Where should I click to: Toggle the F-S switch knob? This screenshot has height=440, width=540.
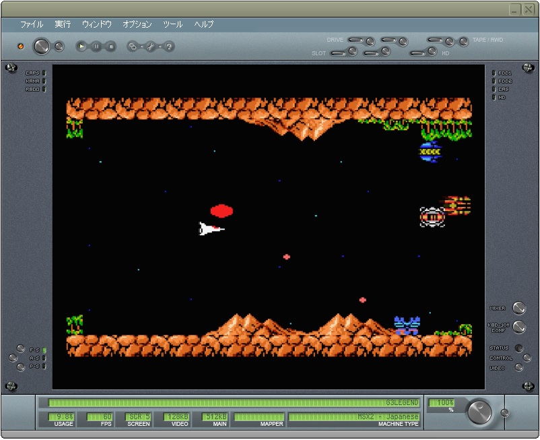[21, 348]
